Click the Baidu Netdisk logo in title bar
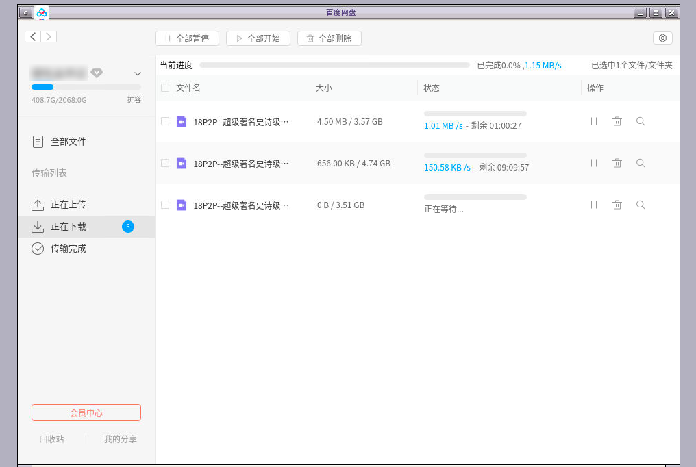This screenshot has width=696, height=467. click(42, 13)
